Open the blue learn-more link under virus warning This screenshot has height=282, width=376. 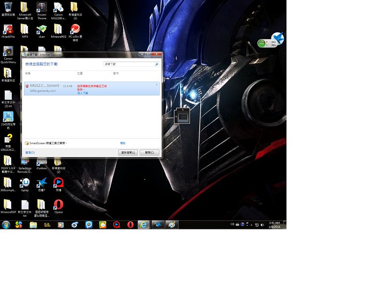tap(83, 93)
